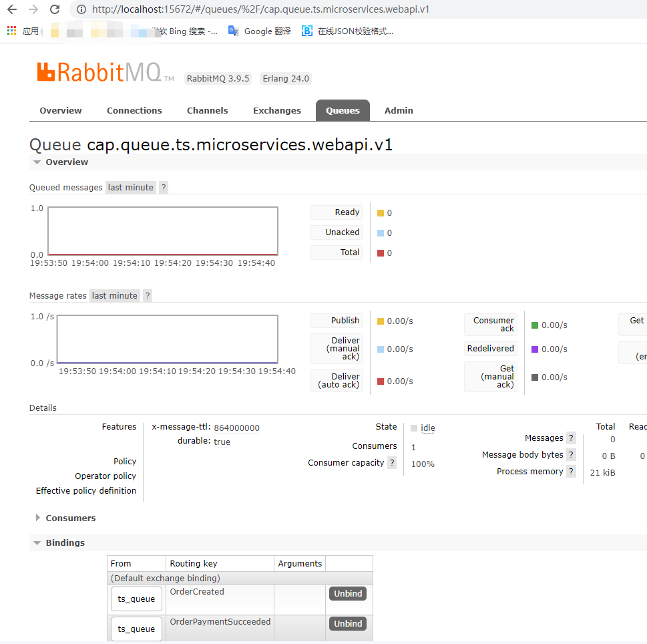This screenshot has height=644, width=647.
Task: Open Google Translate bookmark icon
Action: pos(233,31)
